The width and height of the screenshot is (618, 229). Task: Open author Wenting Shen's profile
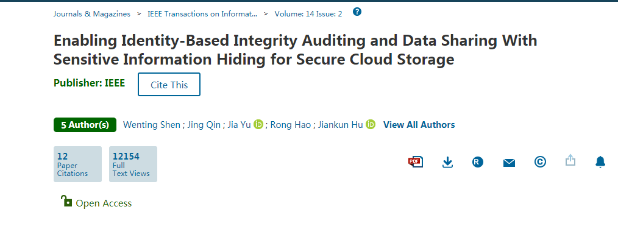tap(152, 125)
